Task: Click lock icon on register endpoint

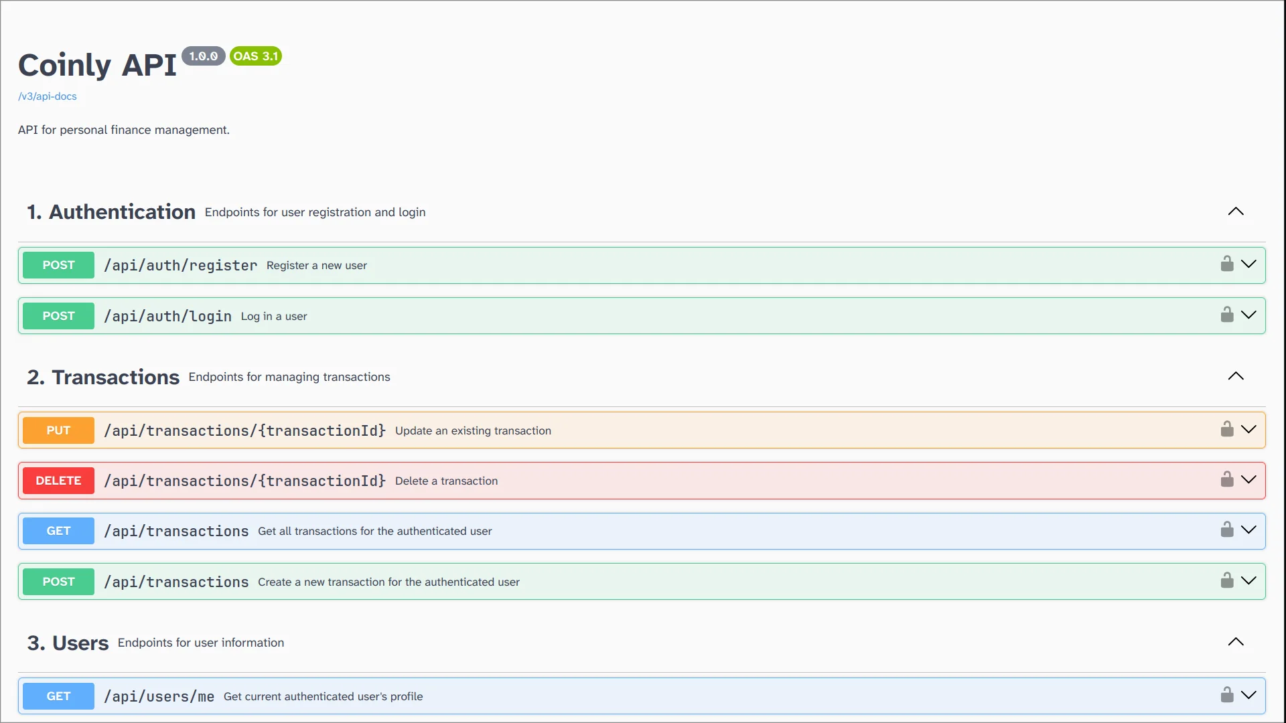Action: [x=1226, y=264]
